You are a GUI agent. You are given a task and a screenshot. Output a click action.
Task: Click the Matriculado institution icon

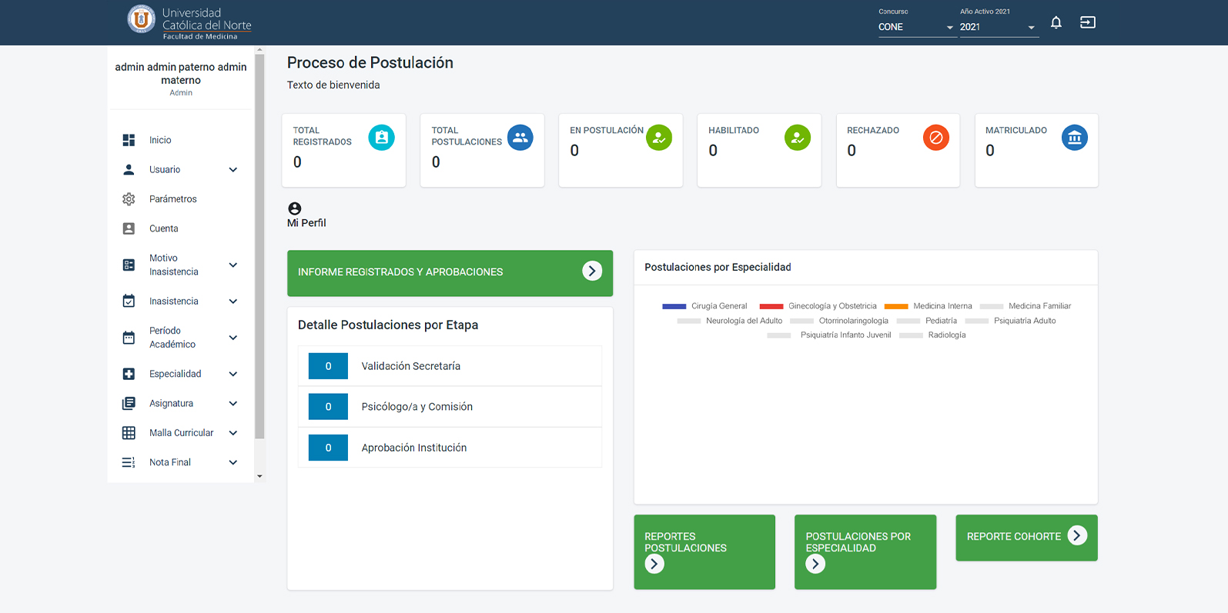(1074, 138)
